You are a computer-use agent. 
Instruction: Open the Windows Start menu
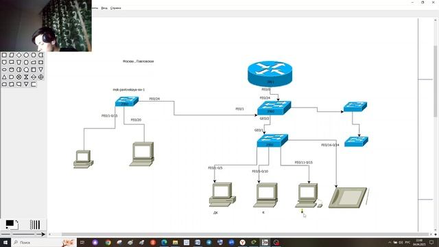5,242
